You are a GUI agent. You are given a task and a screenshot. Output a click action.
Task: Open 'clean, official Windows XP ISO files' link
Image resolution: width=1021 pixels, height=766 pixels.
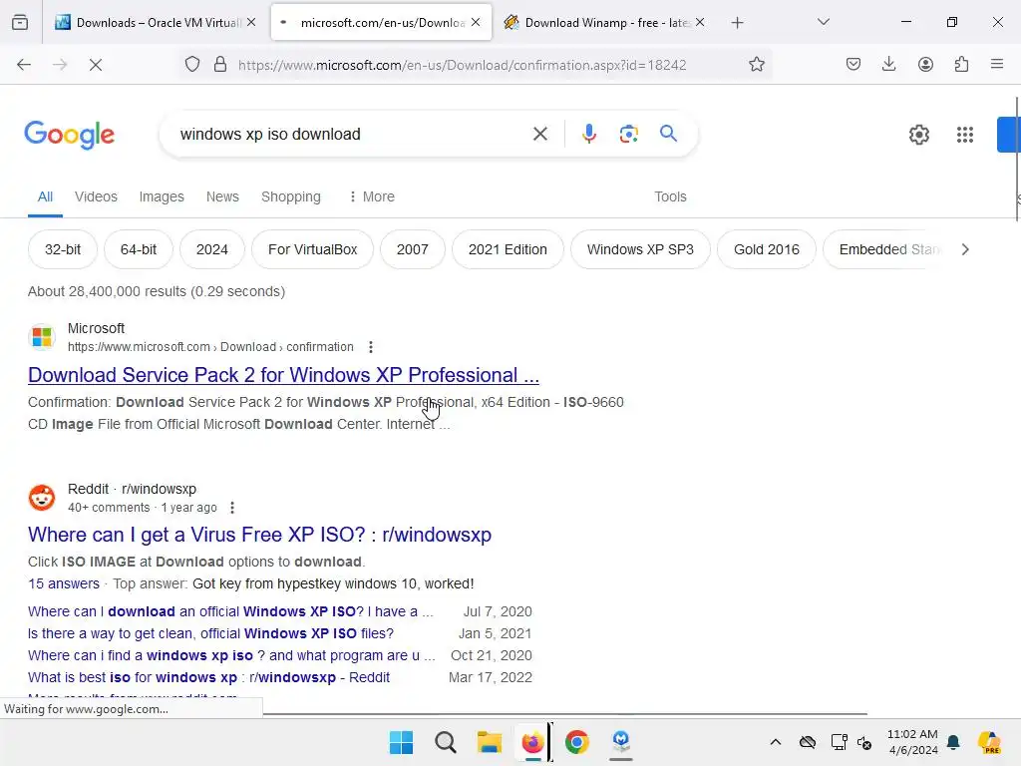(x=210, y=633)
